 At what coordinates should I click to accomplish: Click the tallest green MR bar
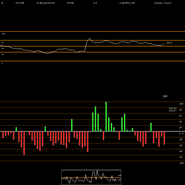tap(106, 117)
